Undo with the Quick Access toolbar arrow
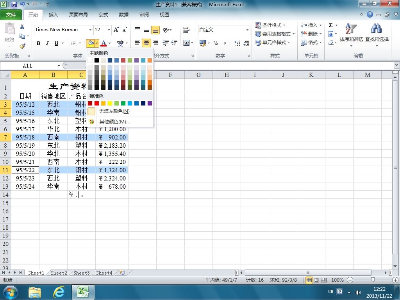The image size is (400, 300). 22,4
